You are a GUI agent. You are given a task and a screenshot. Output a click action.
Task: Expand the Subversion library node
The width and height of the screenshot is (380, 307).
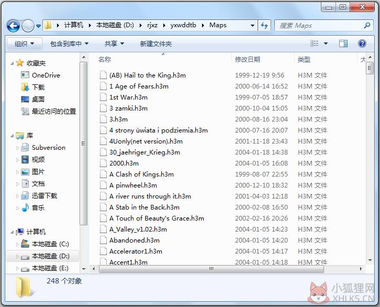pyautogui.click(x=17, y=148)
